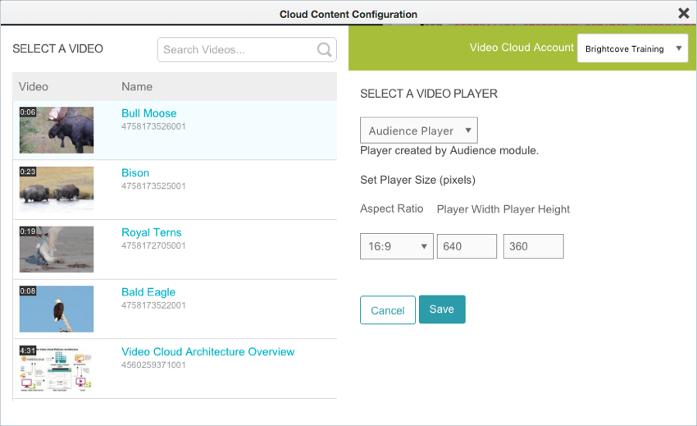697x426 pixels.
Task: Click the Cancel button
Action: [x=387, y=310]
